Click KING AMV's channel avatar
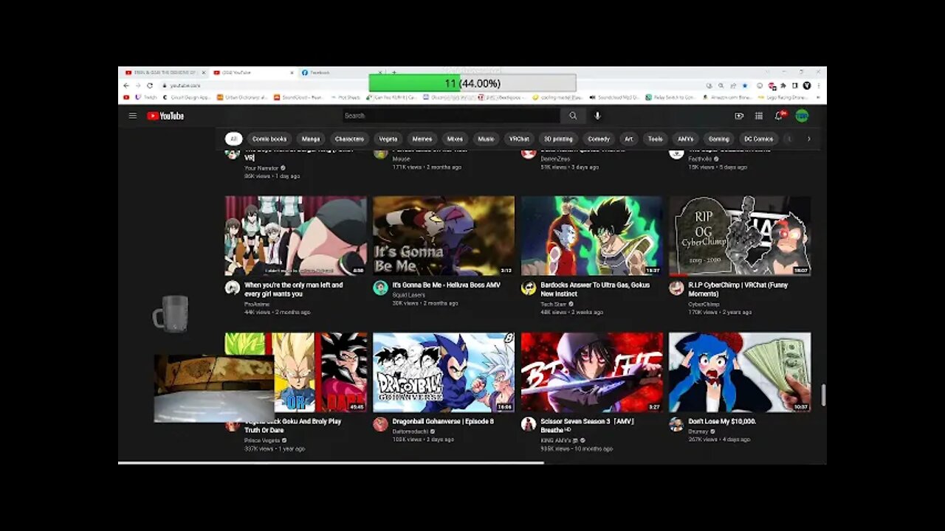This screenshot has width=945, height=531. [529, 424]
